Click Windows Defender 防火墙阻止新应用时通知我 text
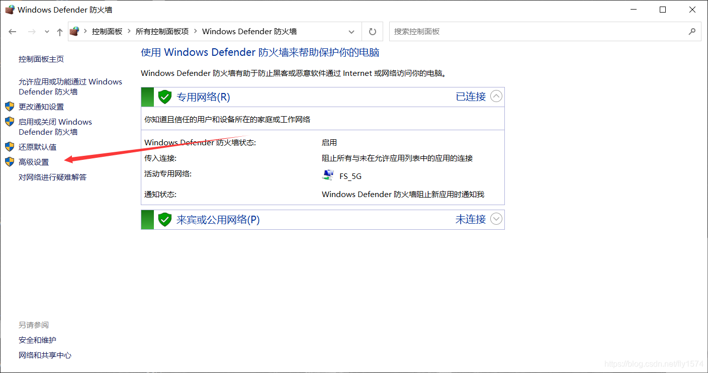 [x=403, y=195]
